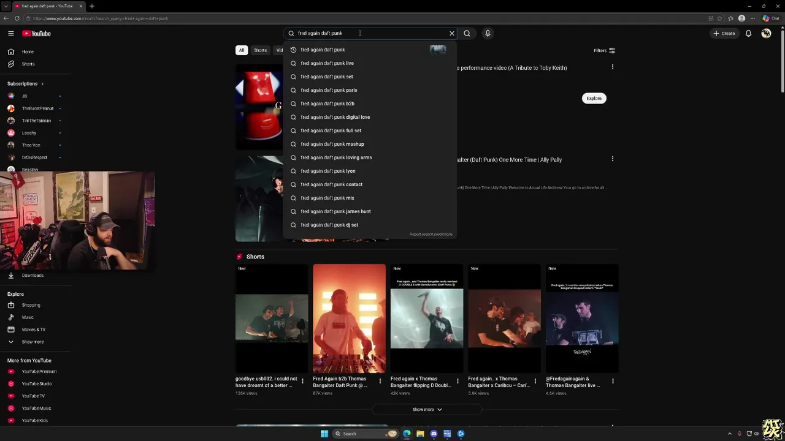
Task: Click the taskbar Search box
Action: point(366,434)
